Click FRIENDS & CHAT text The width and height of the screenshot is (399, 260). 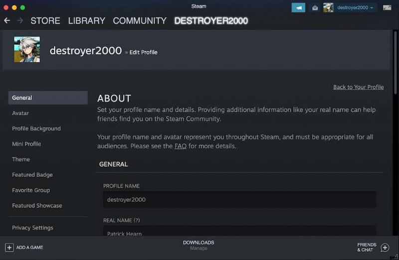coord(367,247)
